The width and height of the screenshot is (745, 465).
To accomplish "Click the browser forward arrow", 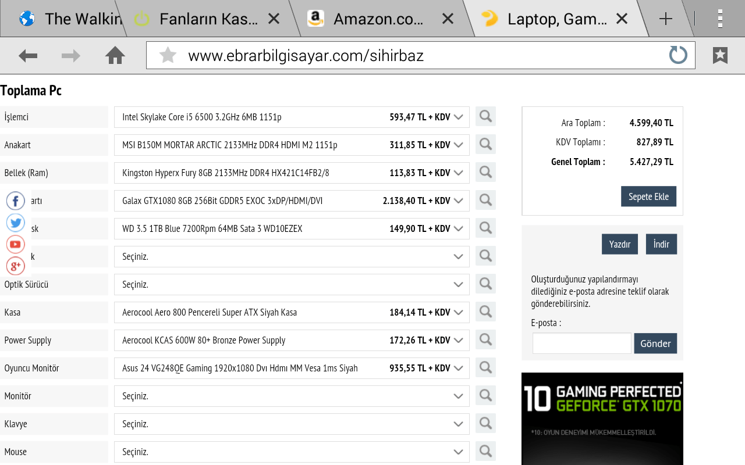I will click(x=71, y=56).
